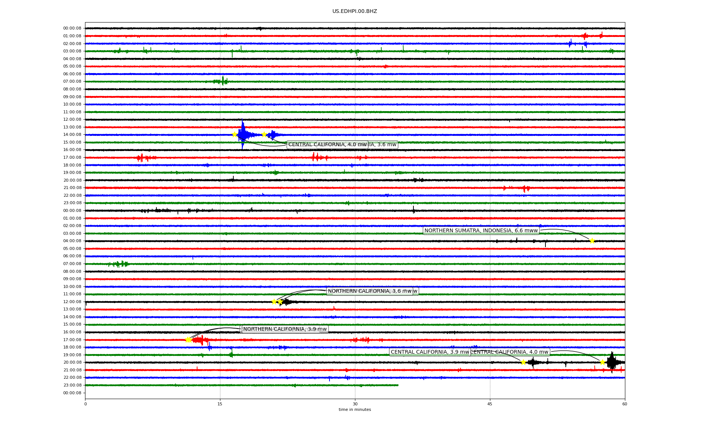Click the star right of the big blue waveform

264,134
